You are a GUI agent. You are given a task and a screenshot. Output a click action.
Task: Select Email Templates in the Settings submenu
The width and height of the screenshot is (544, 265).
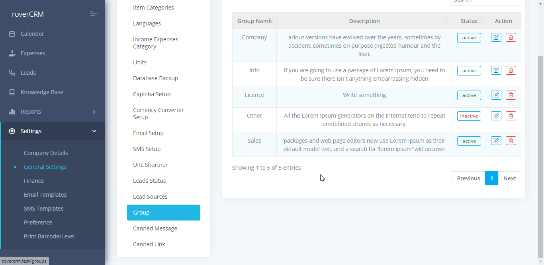(45, 195)
